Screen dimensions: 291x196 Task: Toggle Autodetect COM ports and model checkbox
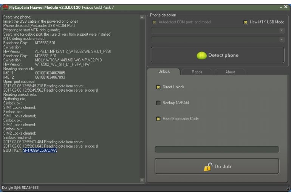pyautogui.click(x=154, y=22)
